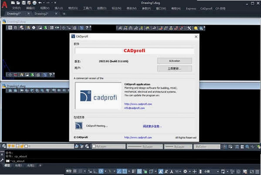Switch to the Drawing1* file tab

tap(14, 13)
